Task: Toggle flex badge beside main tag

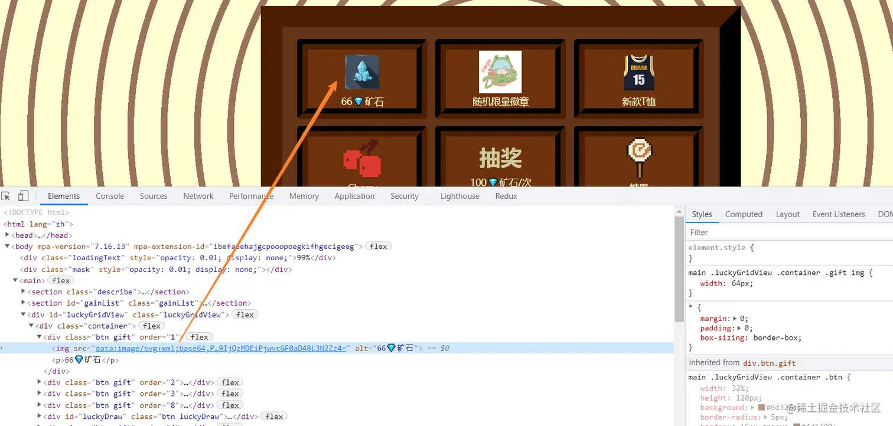Action: tap(61, 280)
